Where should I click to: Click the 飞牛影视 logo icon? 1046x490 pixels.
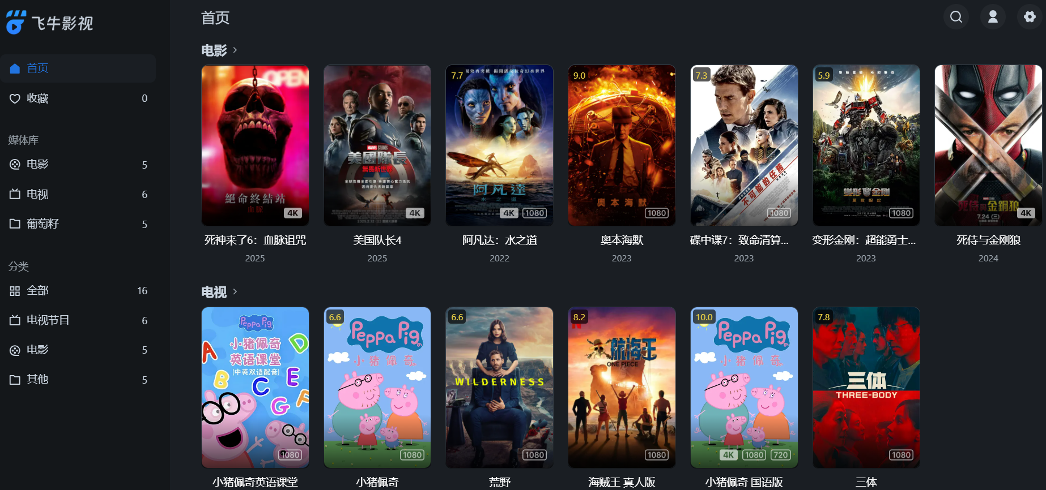coord(16,23)
